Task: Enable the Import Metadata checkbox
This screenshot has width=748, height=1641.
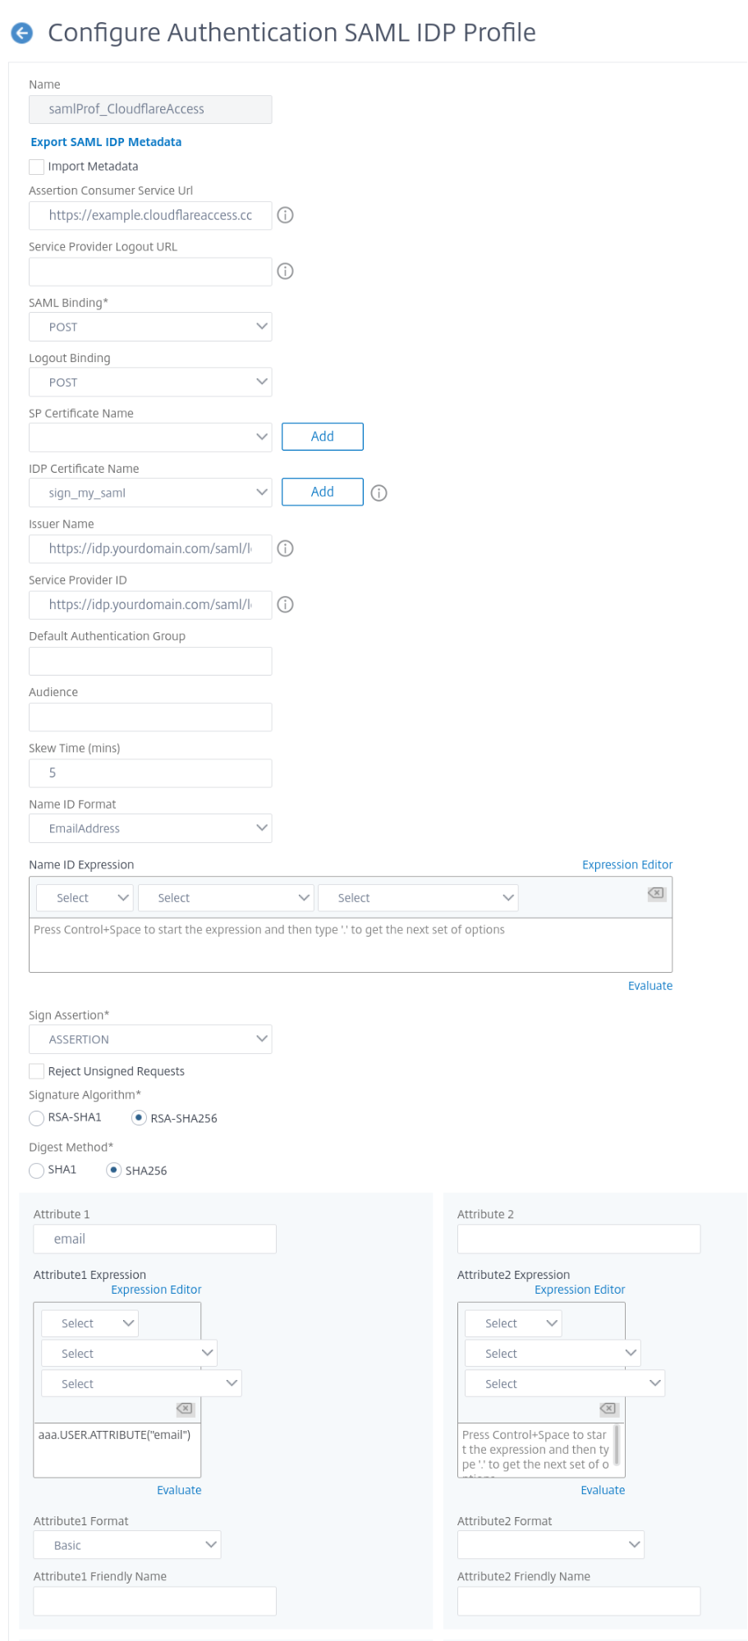Action: click(36, 167)
